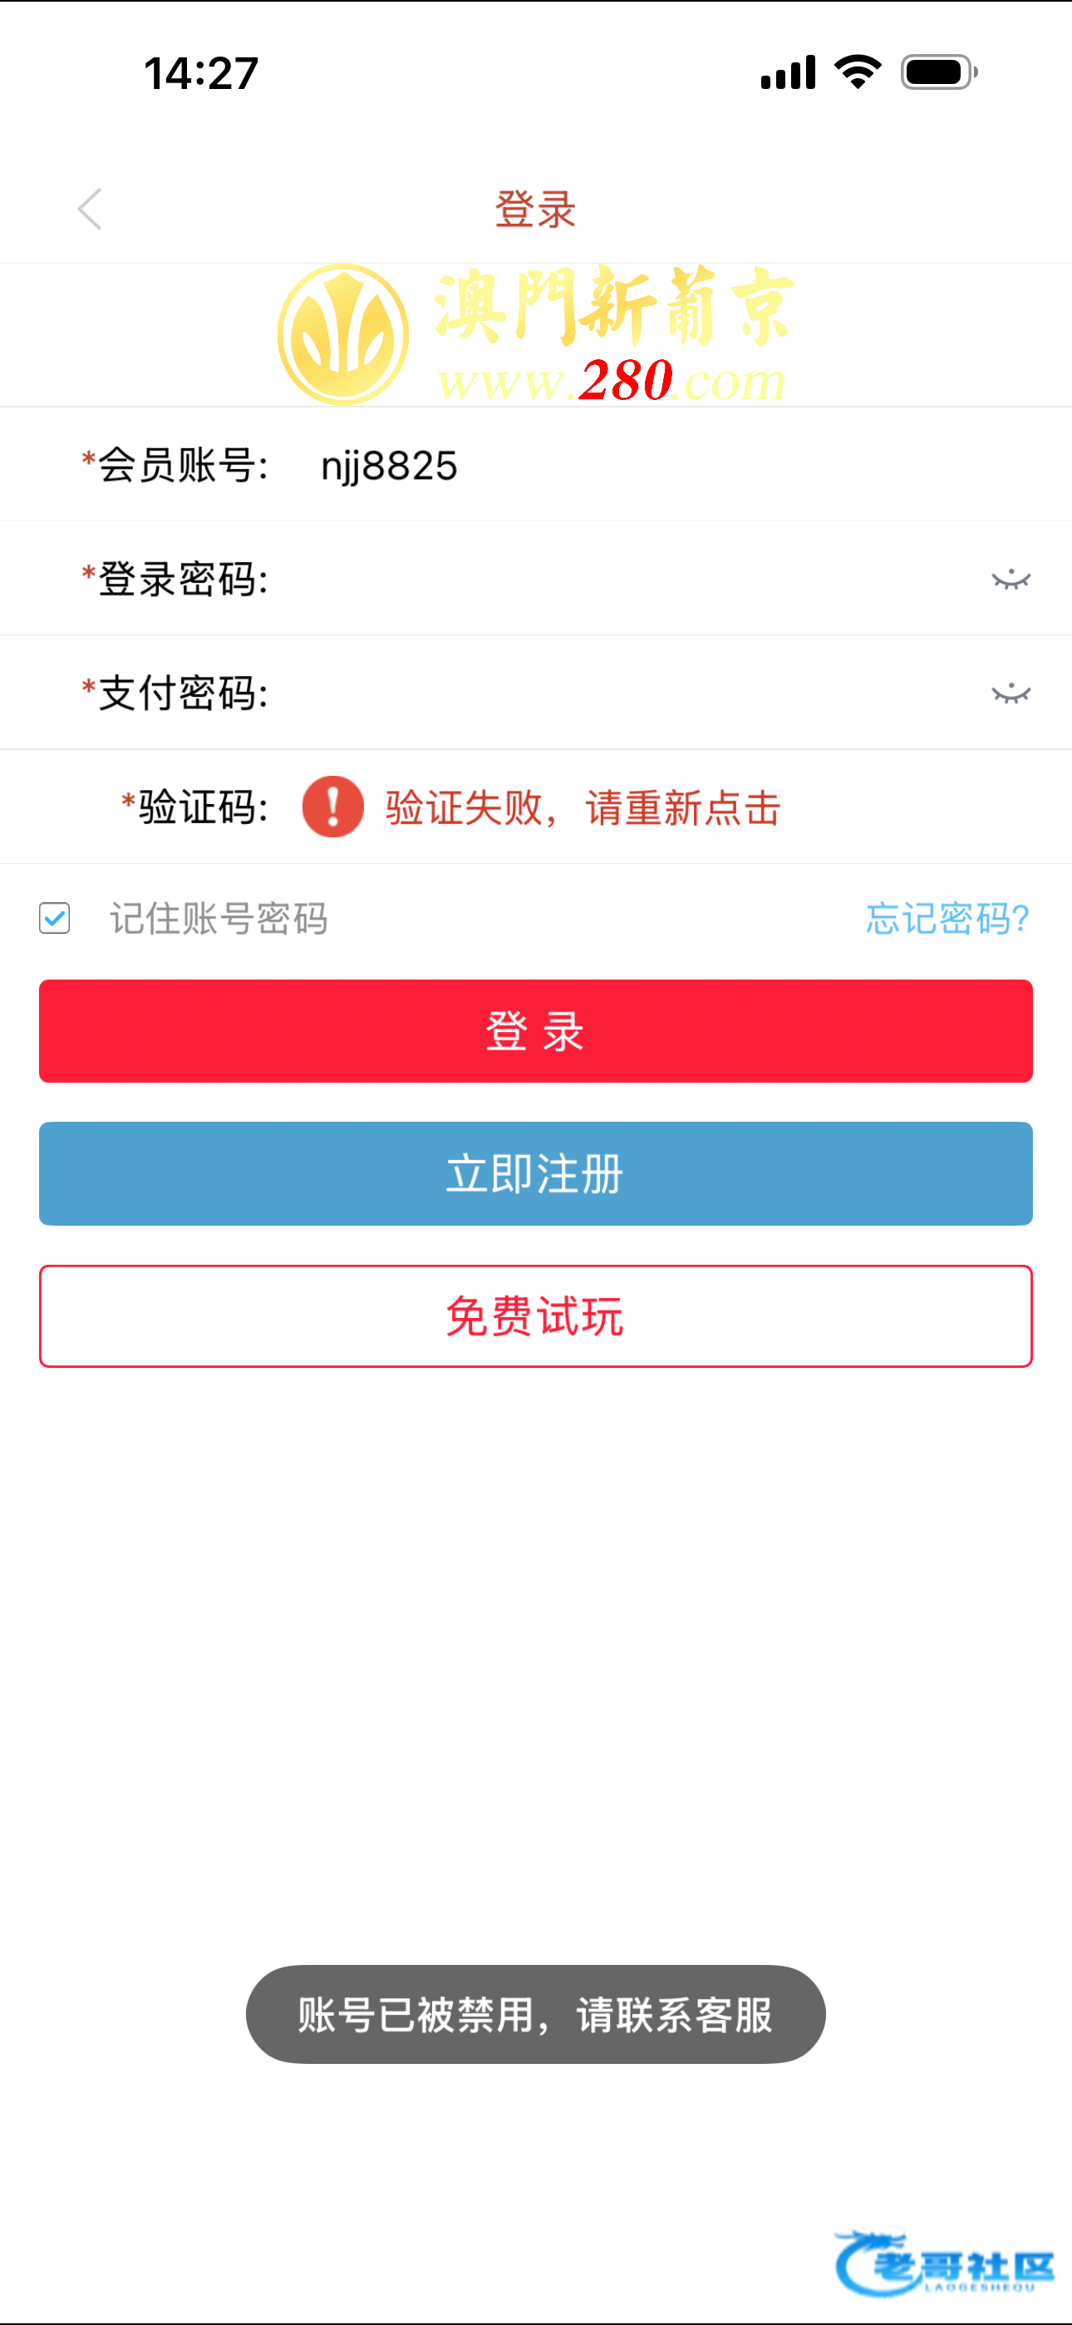Uncheck remember account password checkbox

55,918
